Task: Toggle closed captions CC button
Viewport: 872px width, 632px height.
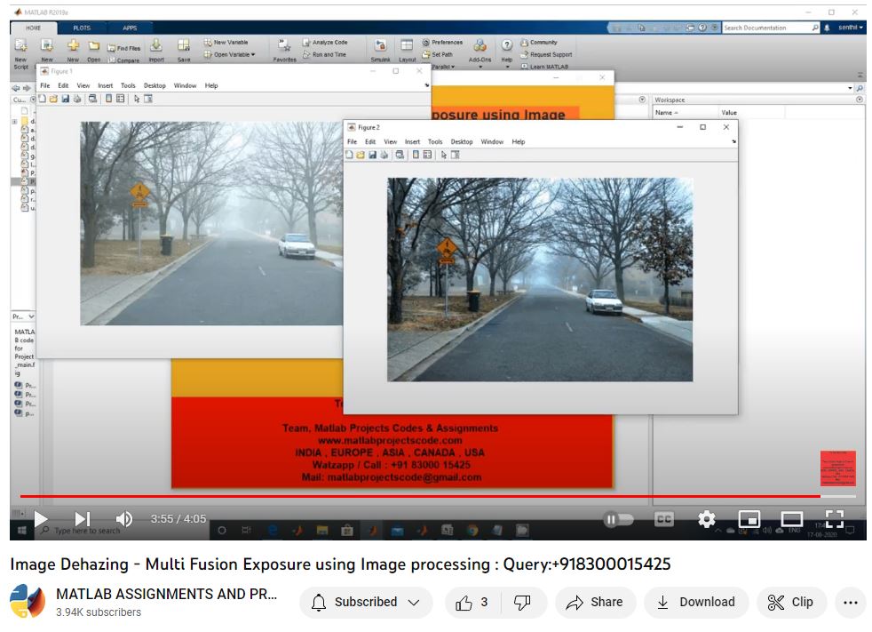Action: (x=664, y=519)
